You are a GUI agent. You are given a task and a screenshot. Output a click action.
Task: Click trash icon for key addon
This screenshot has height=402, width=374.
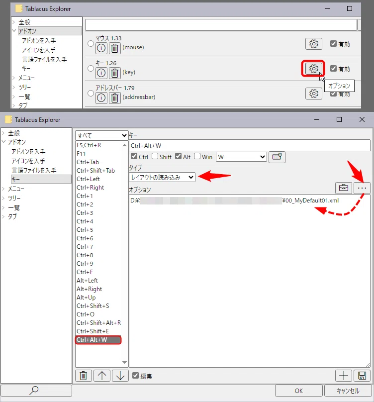[x=114, y=73]
